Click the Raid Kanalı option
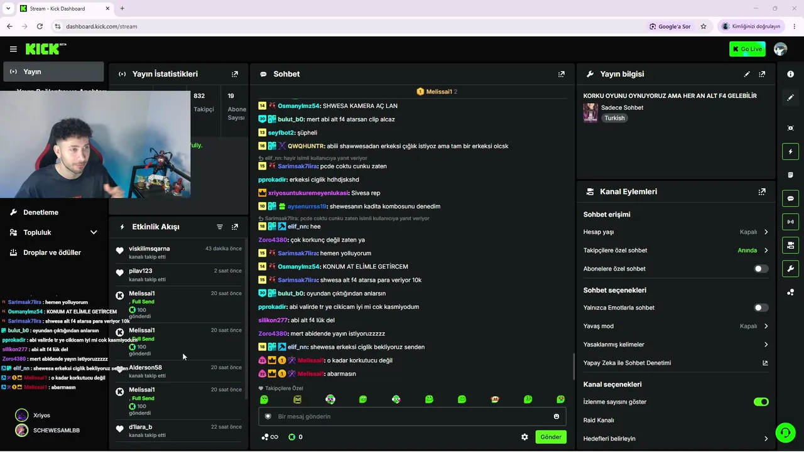The image size is (804, 452). click(x=599, y=421)
